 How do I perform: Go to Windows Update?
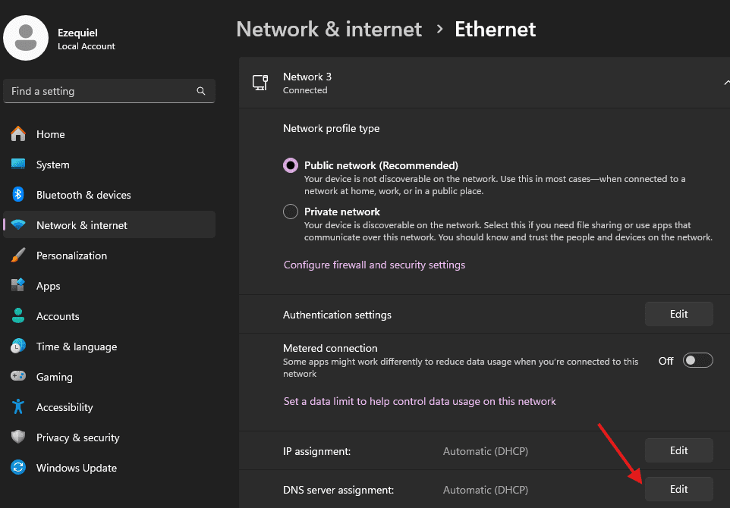pyautogui.click(x=75, y=468)
